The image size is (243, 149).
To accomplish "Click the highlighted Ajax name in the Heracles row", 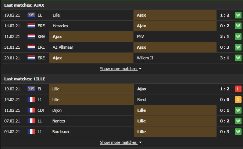I will (x=141, y=26).
